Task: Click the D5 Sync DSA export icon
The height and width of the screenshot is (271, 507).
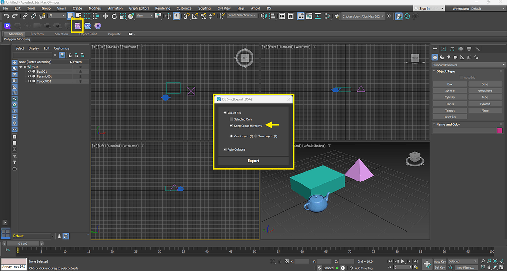Action: point(77,25)
